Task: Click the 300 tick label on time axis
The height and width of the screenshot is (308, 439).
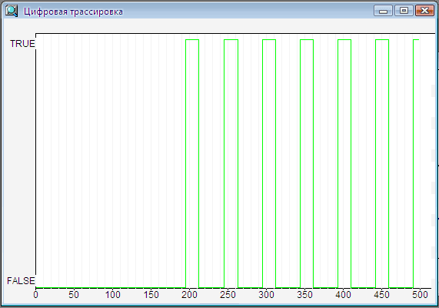Action: coord(266,295)
